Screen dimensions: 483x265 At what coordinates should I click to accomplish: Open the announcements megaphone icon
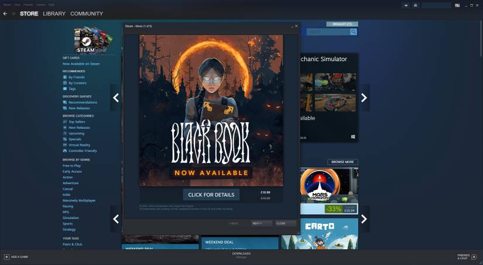(406, 5)
